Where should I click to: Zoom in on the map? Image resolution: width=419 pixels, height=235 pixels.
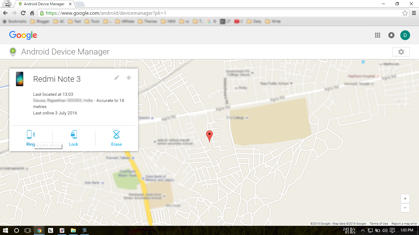pos(405,199)
